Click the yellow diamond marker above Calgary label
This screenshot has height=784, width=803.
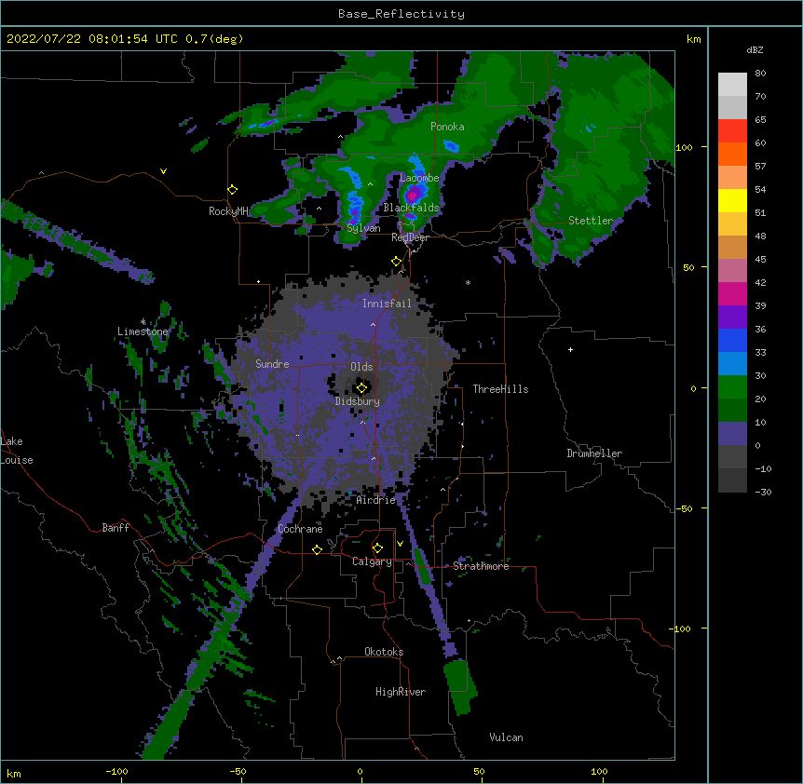[377, 548]
